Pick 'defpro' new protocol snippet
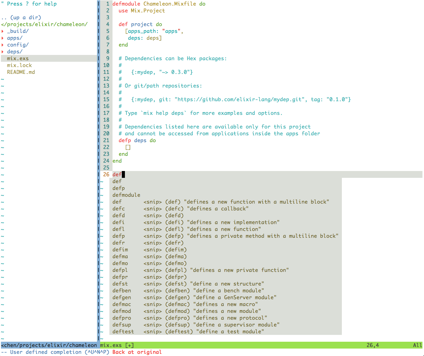Image resolution: width=424 pixels, height=356 pixels. 226,318
